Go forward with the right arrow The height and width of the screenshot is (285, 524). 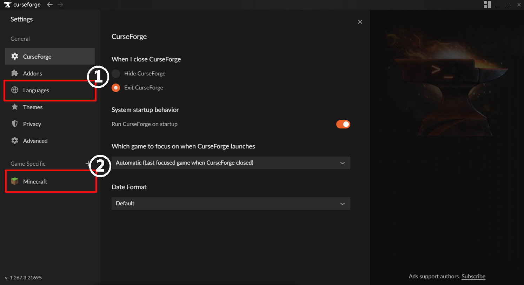[x=60, y=5]
